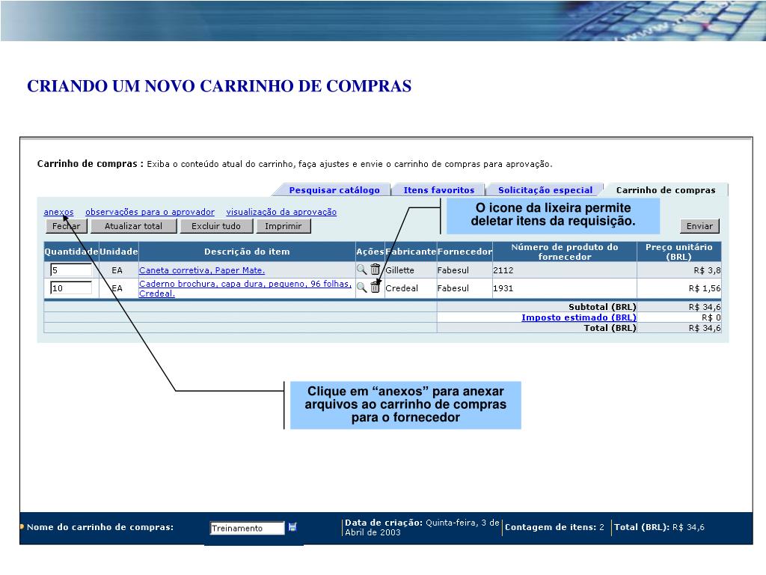766x575 pixels.
Task: Select the Total (BRL): R$ 34,6 footer text
Action: pos(660,527)
